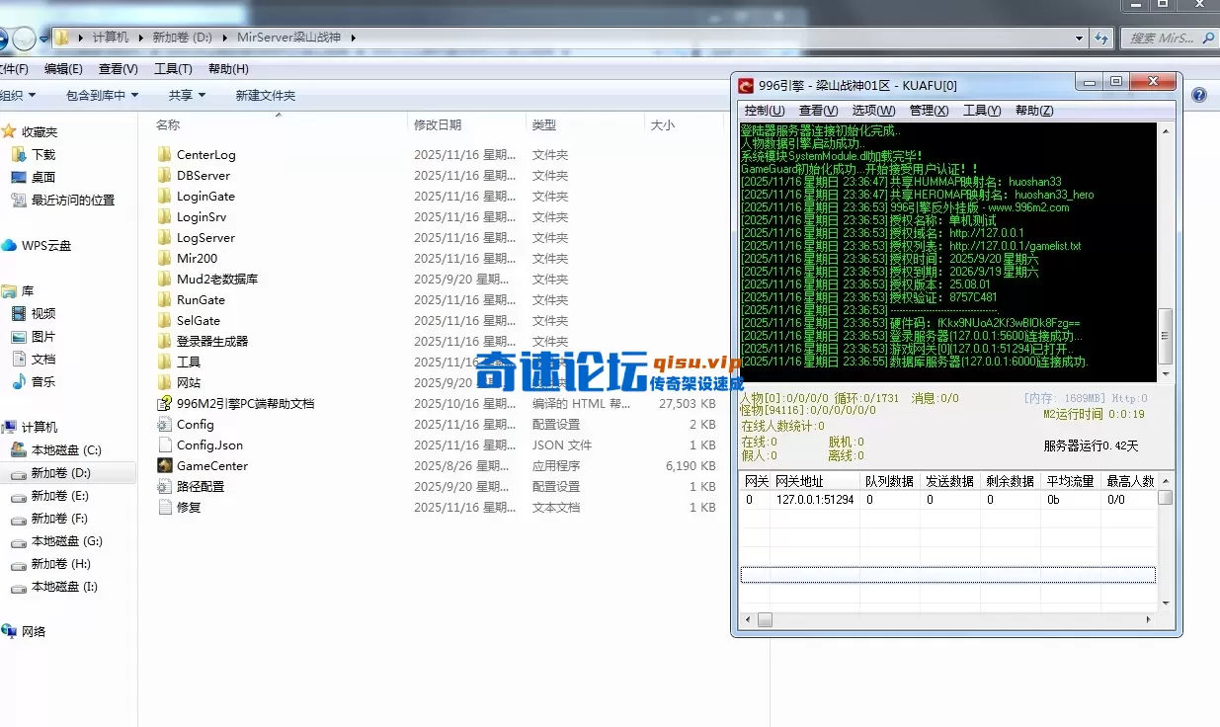Click the blue help icon in Explorer toolbar
Screen dimensions: 1220x727
[x=1198, y=95]
